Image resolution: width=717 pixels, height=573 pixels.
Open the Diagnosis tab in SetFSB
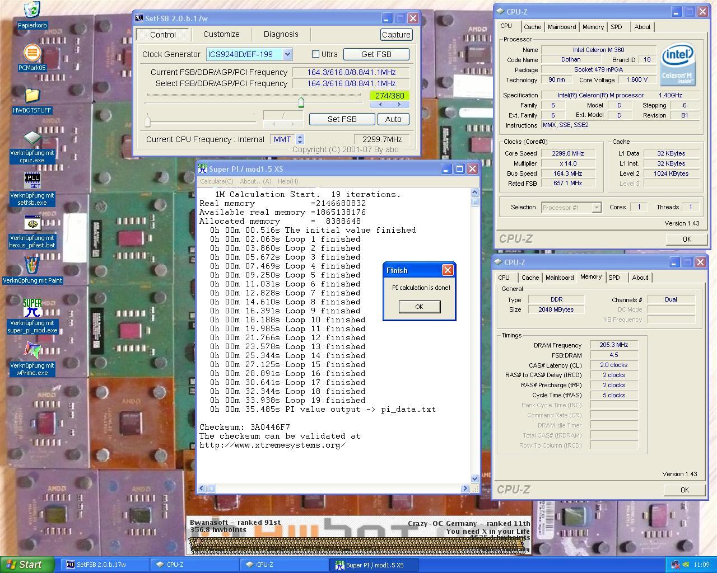[x=281, y=34]
